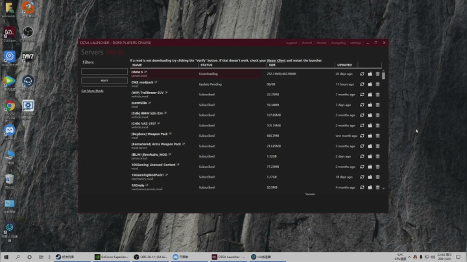Delete the DayZone Weapon Pack mod

377,136
